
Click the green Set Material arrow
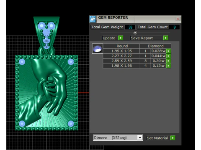[173, 138]
